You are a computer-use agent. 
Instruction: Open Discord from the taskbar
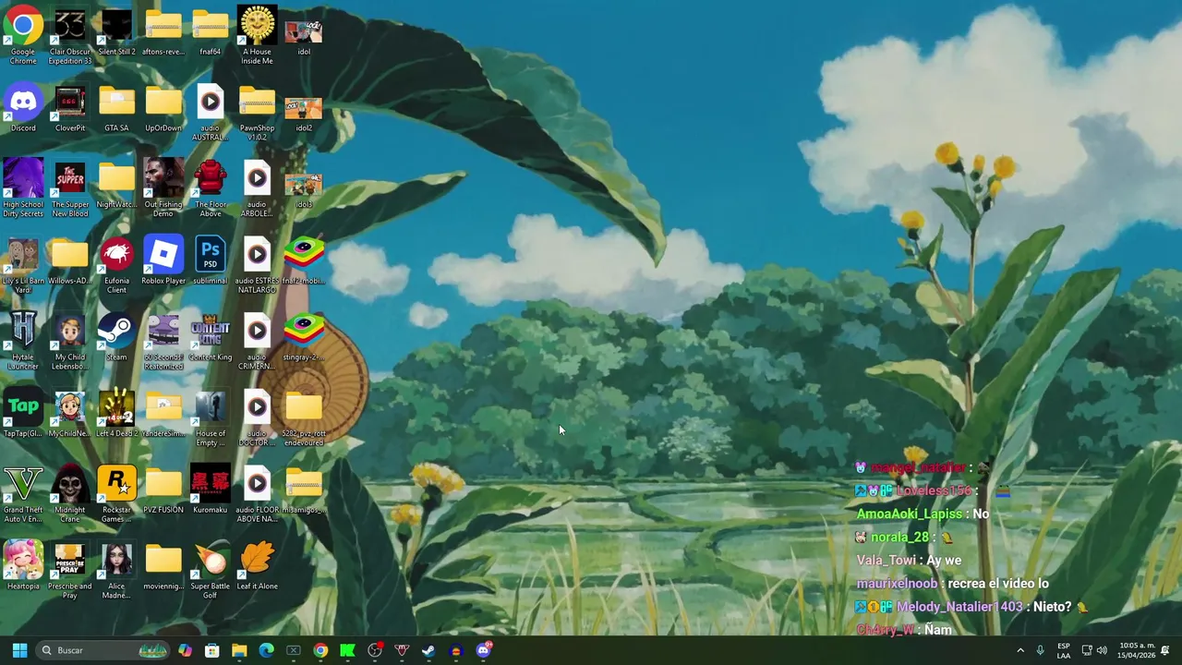(483, 650)
